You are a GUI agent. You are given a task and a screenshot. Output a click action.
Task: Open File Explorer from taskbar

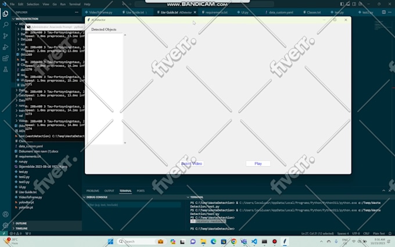[x=203, y=241]
